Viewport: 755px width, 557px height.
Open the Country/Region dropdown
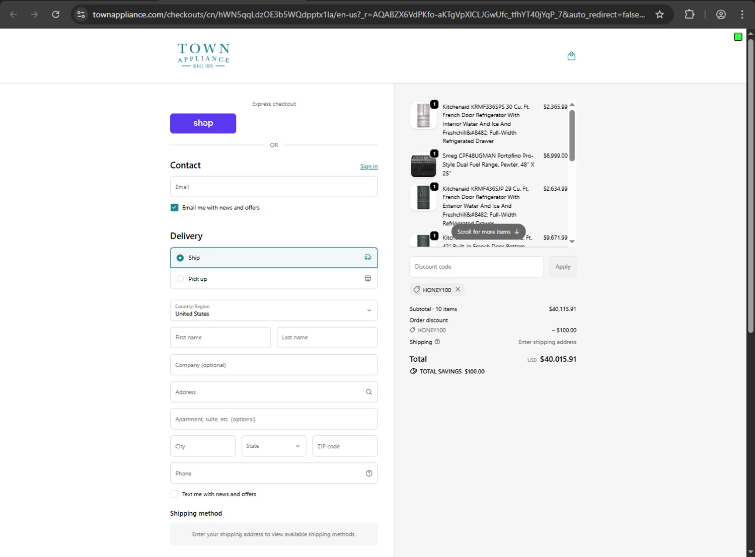click(x=274, y=310)
